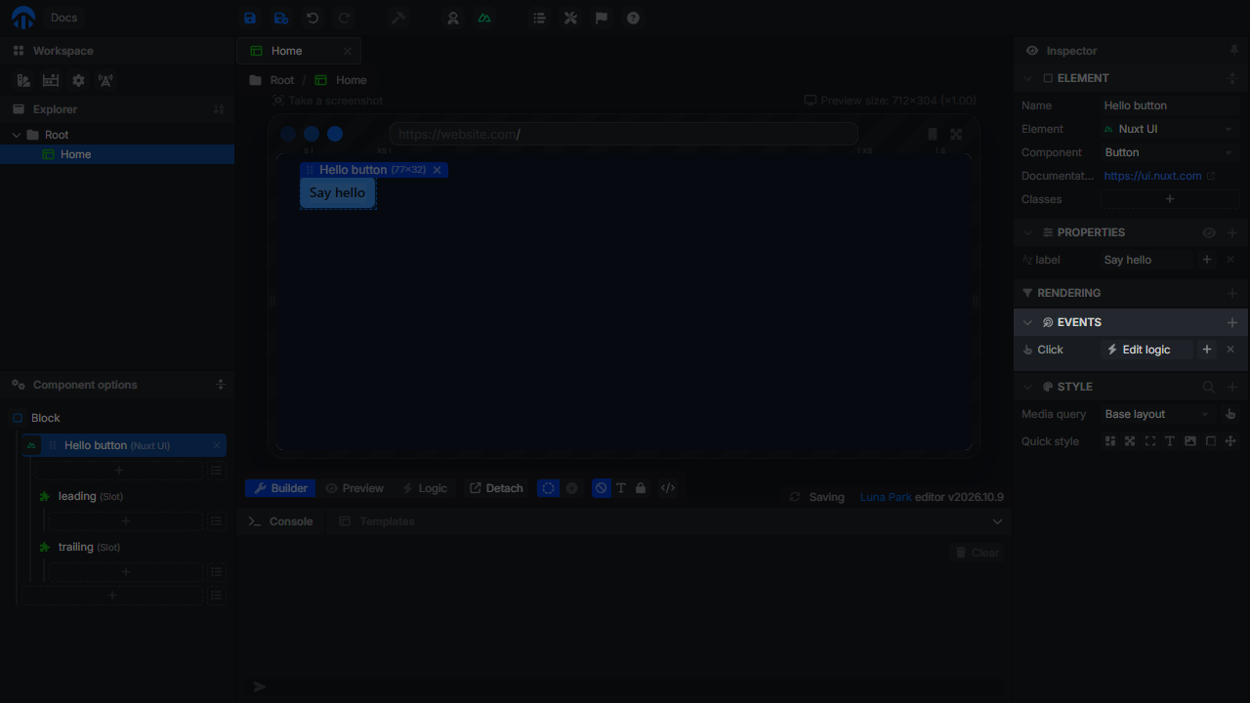Open the help question mark icon
Viewport: 1250px width, 703px height.
(633, 18)
